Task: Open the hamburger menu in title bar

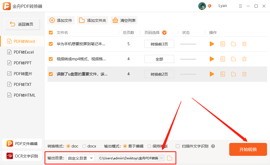Action: pos(240,6)
